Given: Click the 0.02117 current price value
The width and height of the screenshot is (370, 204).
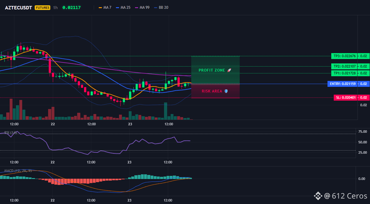Looking at the screenshot, I should coord(72,7).
